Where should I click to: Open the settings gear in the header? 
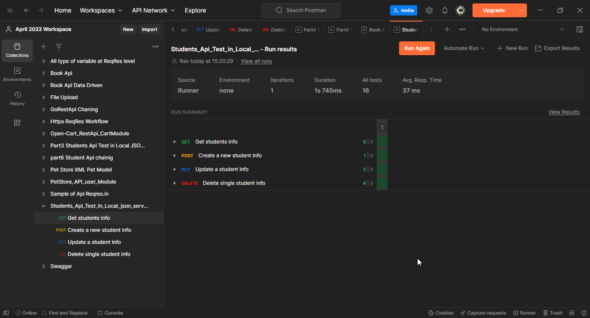(429, 10)
